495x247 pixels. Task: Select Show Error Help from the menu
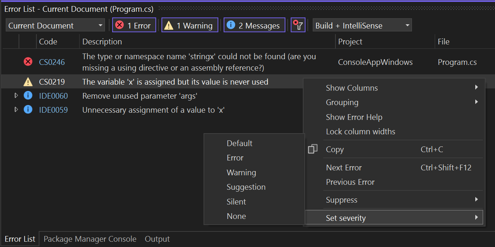pos(354,117)
